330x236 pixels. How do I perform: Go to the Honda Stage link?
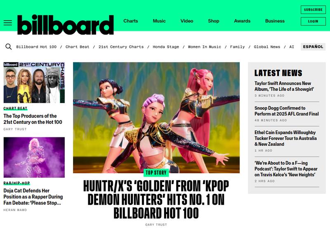(166, 47)
